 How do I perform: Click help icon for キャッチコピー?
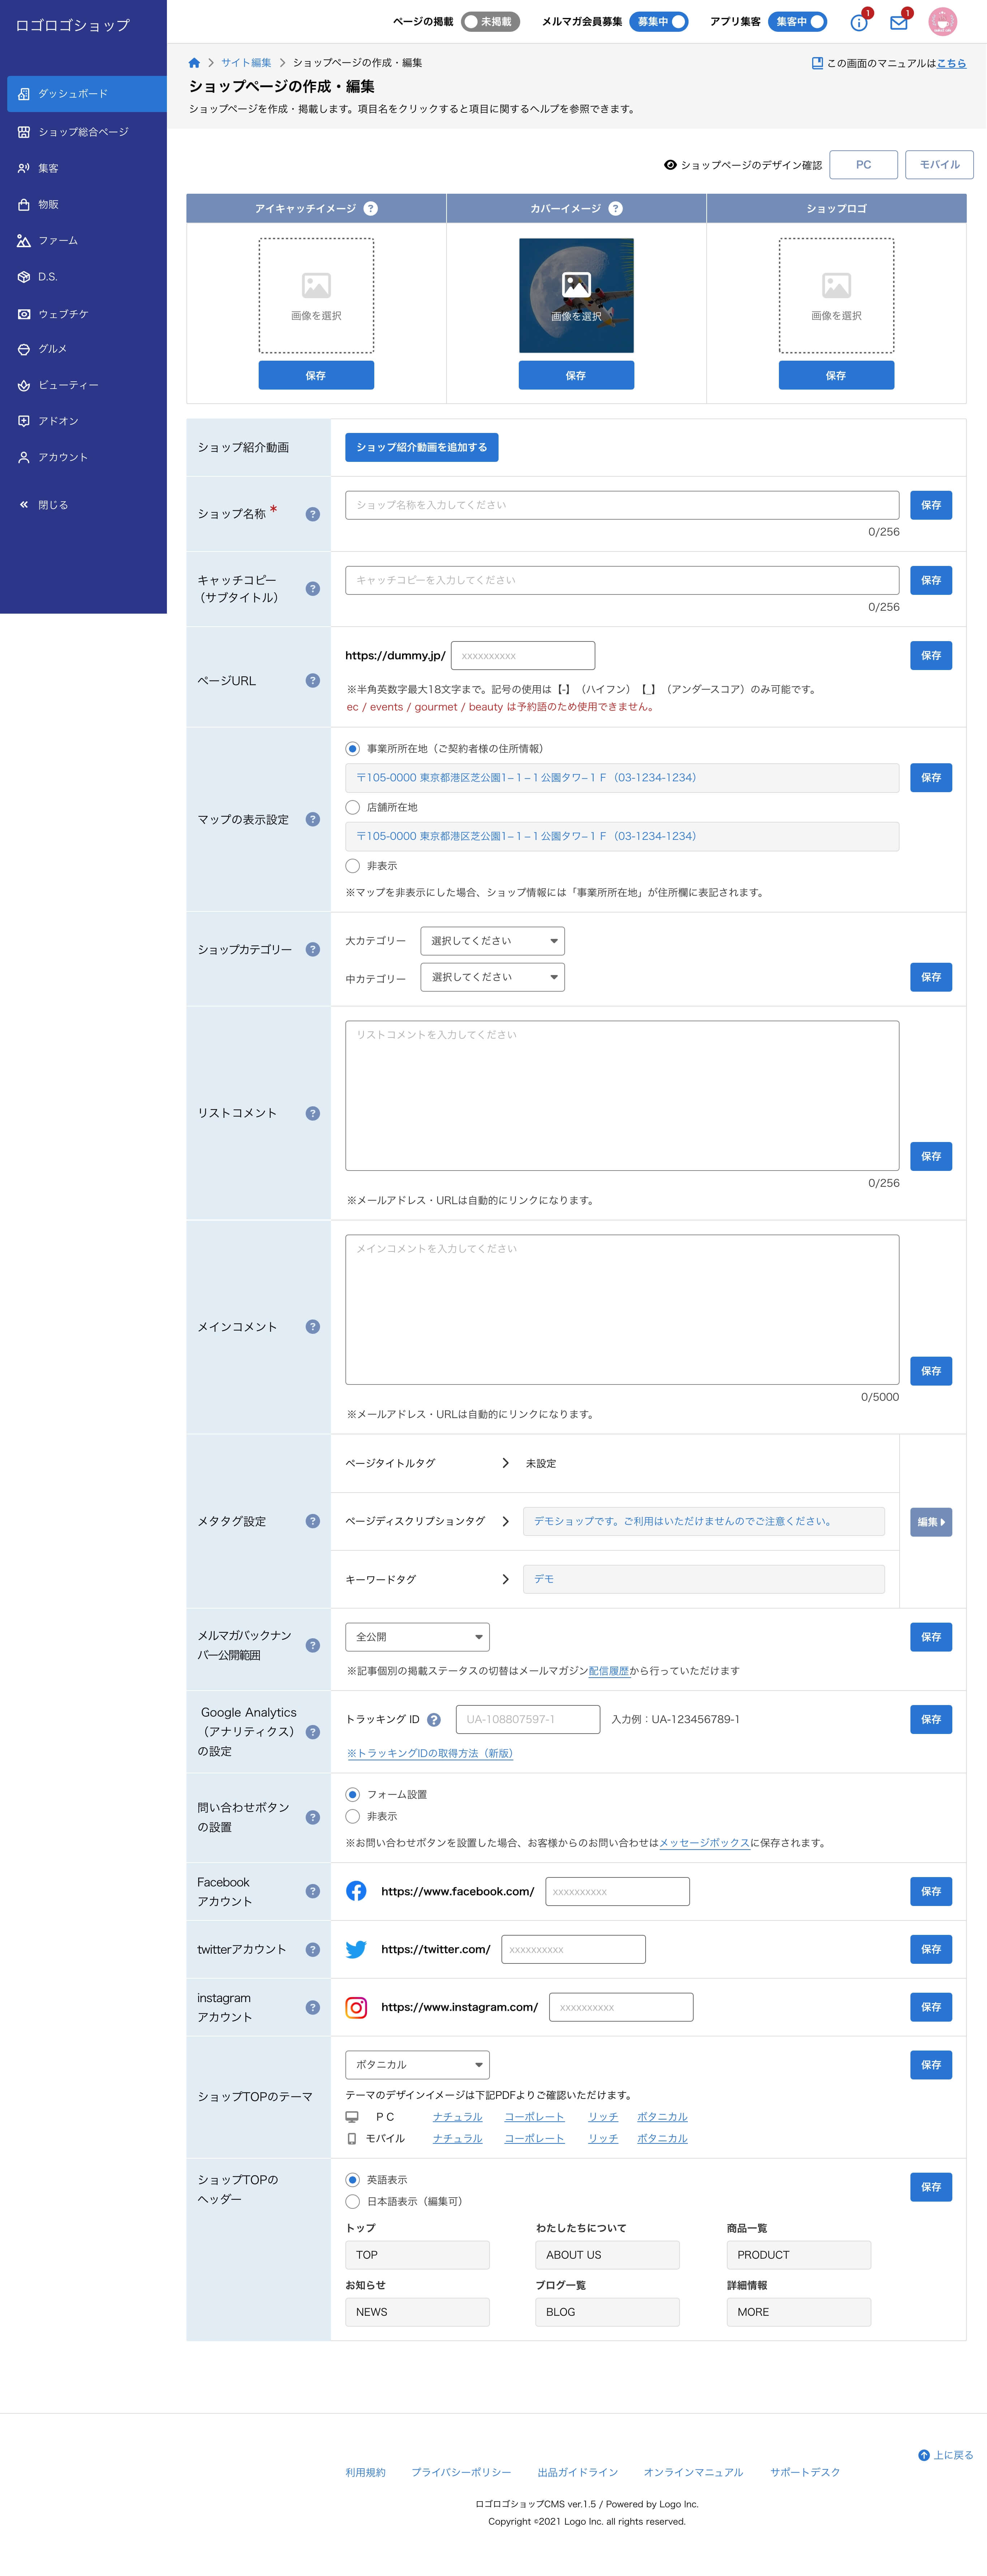313,589
